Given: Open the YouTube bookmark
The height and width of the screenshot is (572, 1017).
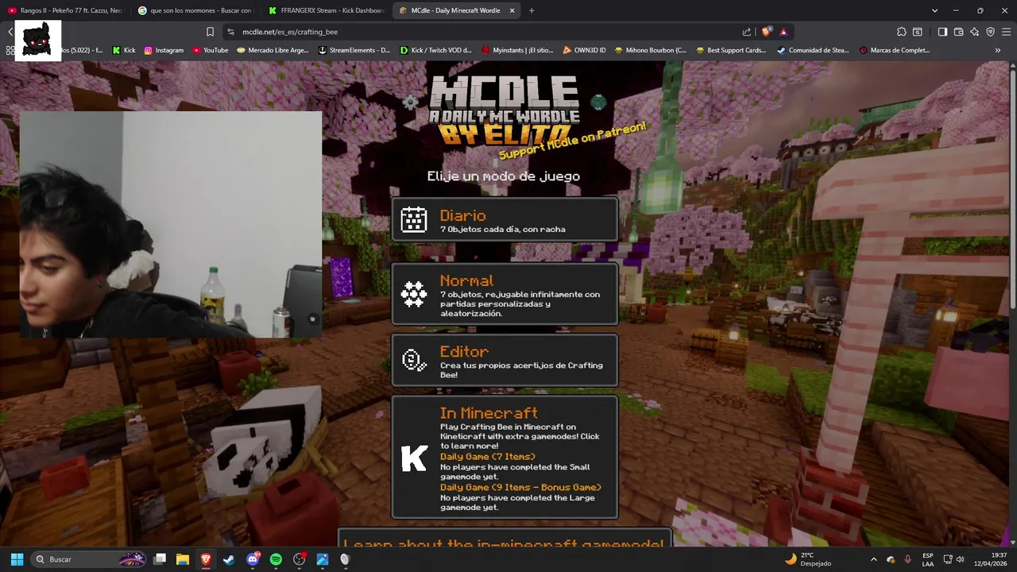Looking at the screenshot, I should click(x=210, y=50).
